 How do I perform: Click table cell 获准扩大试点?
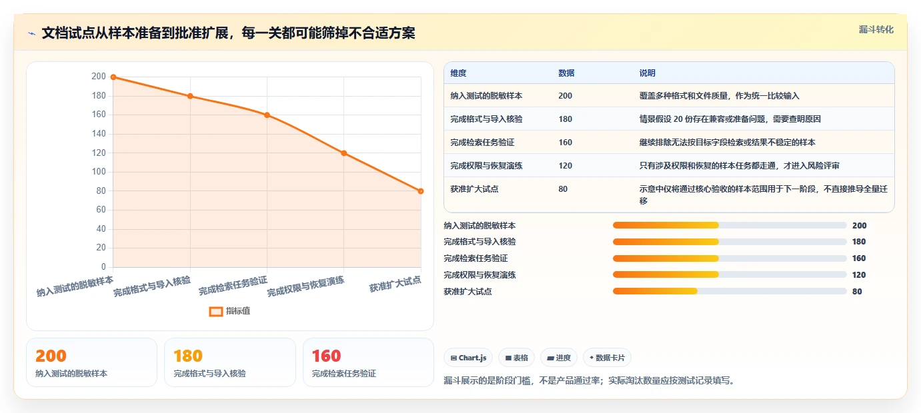click(474, 189)
